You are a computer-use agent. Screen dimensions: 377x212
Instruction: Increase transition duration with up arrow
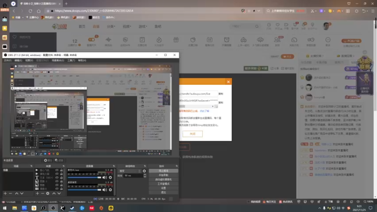pyautogui.click(x=145, y=174)
